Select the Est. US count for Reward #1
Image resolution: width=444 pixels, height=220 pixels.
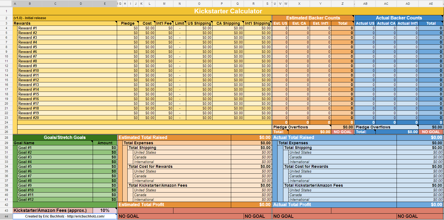pos(280,28)
